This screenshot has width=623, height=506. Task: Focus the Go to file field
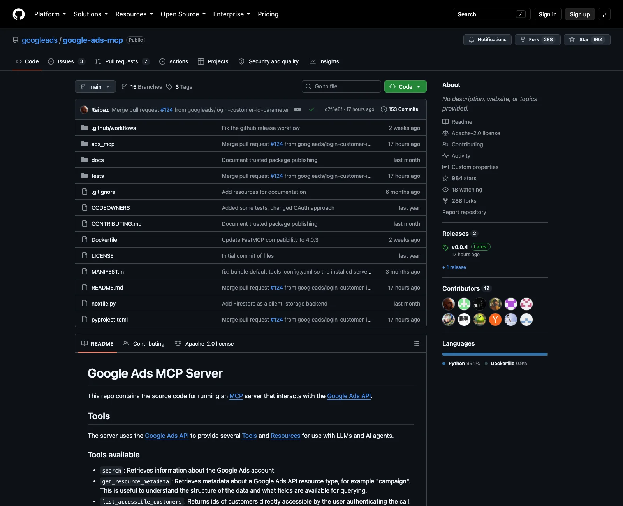coord(341,86)
